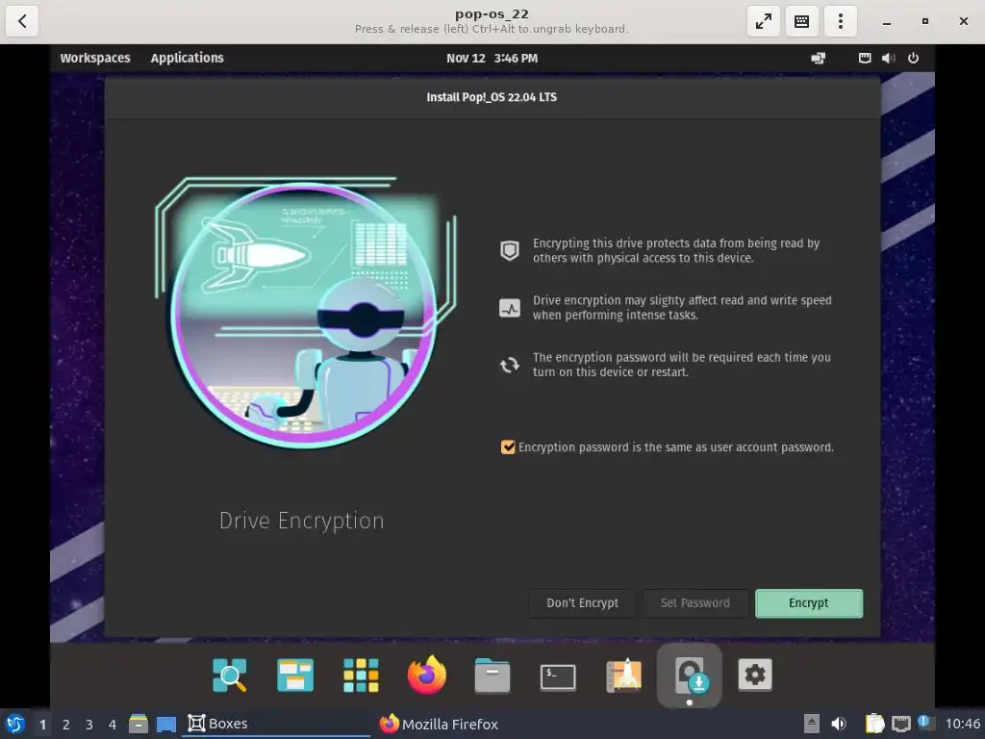Uncheck encryption password same as user password

(x=508, y=447)
